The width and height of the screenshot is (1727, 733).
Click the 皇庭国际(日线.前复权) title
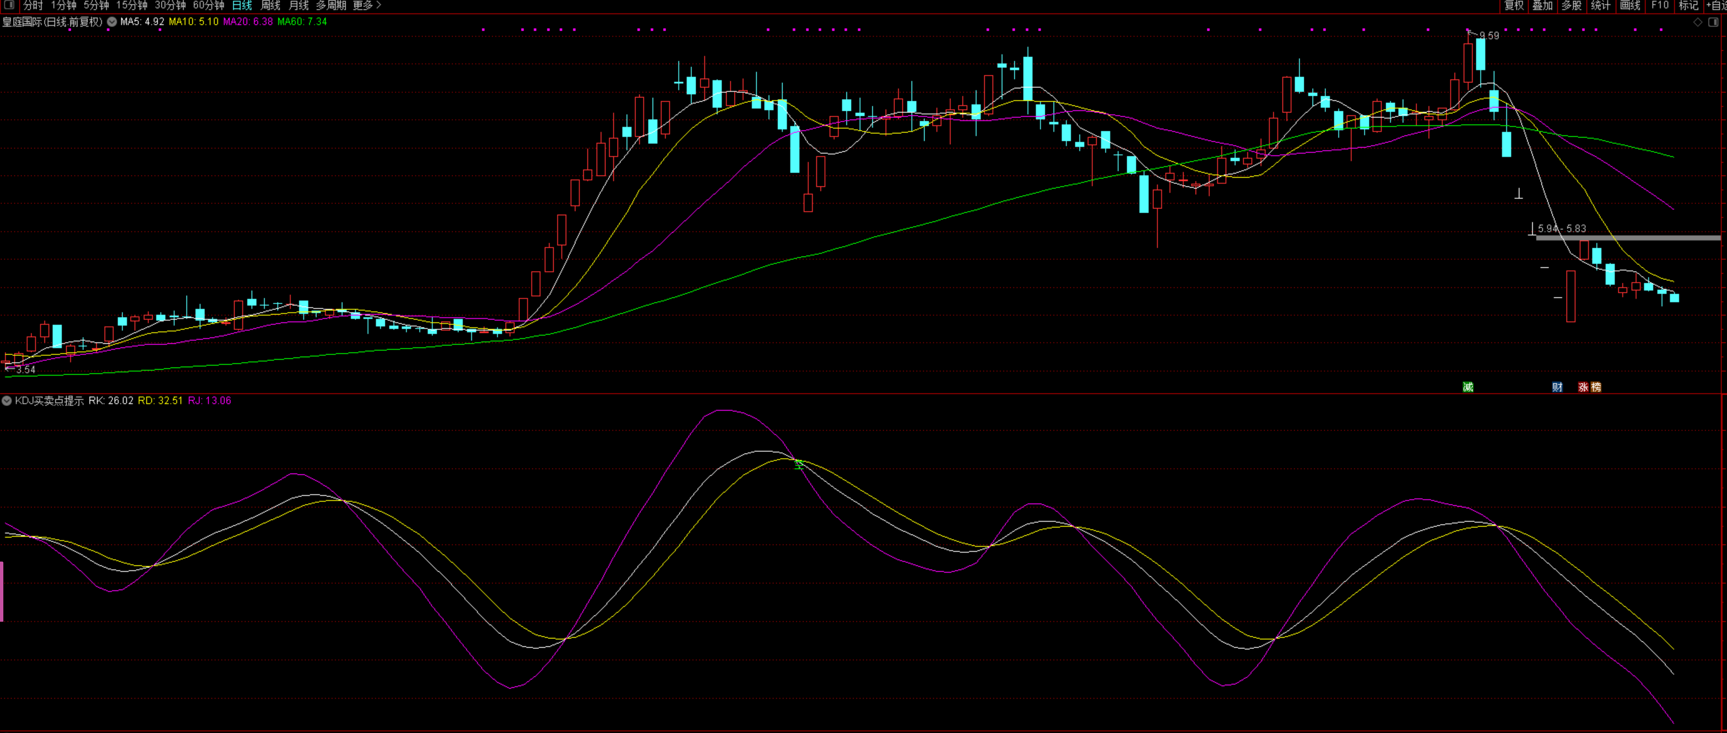pos(52,22)
